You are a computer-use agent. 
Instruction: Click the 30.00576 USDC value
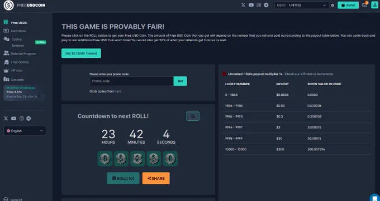click(x=314, y=139)
